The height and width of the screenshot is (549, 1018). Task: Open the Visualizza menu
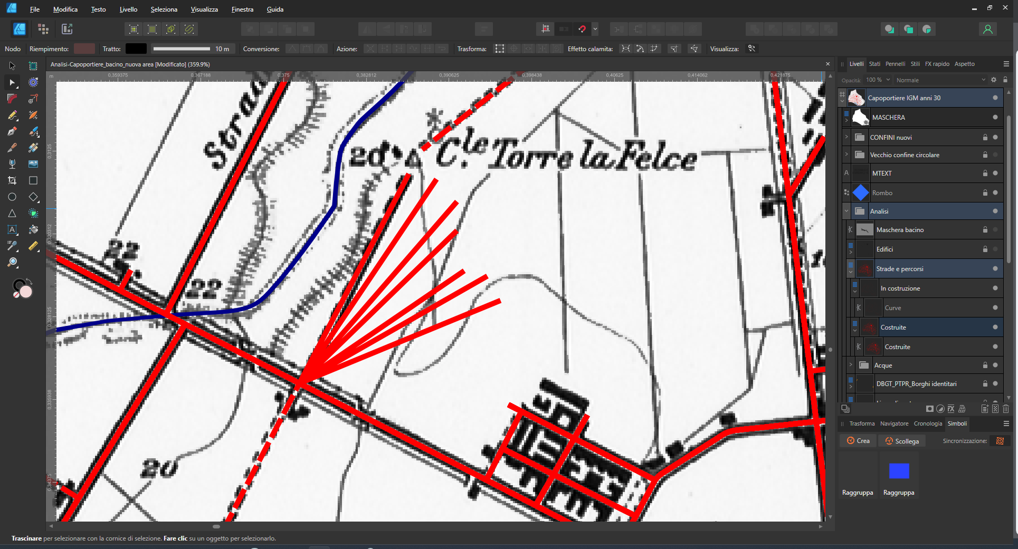tap(204, 9)
